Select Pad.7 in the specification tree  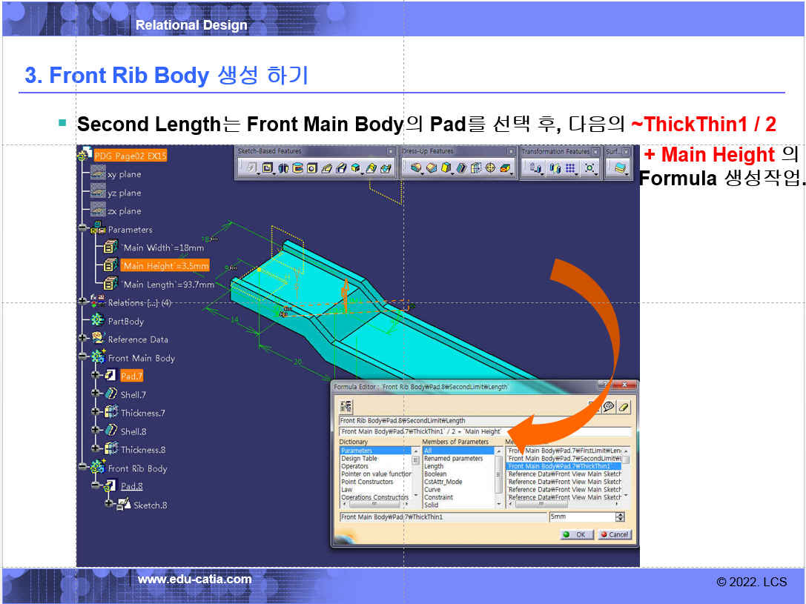point(131,376)
